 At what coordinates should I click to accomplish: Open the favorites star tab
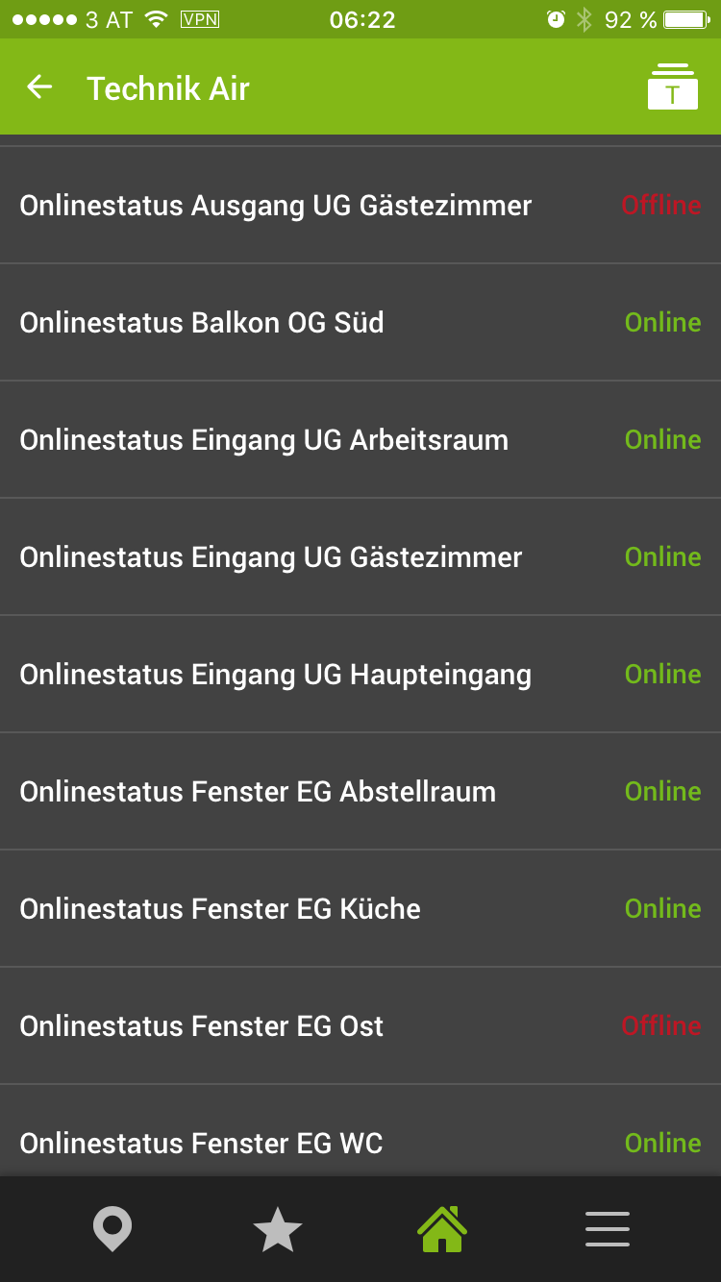pos(277,1229)
